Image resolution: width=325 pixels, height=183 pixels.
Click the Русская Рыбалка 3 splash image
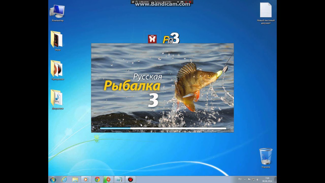point(162,88)
